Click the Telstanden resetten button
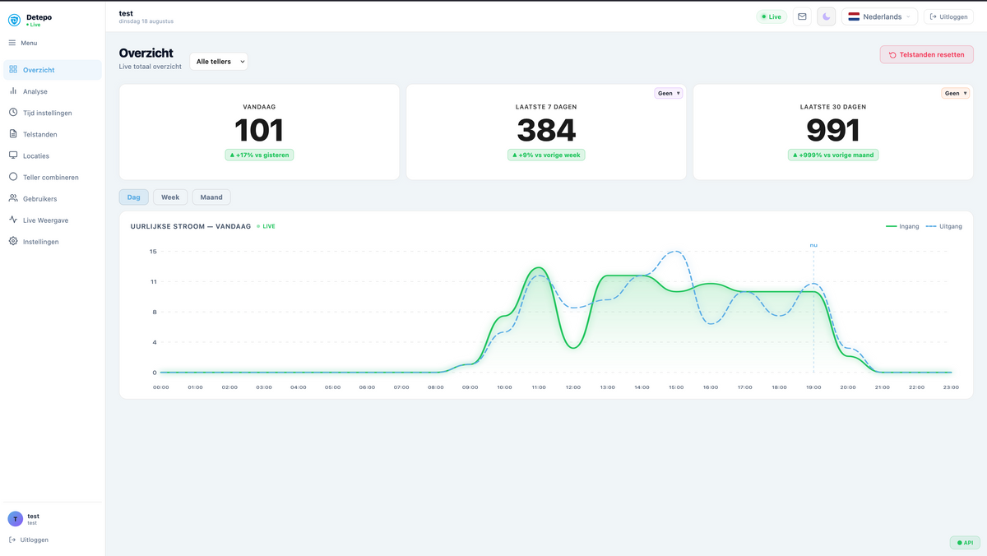This screenshot has width=987, height=556. pos(927,54)
